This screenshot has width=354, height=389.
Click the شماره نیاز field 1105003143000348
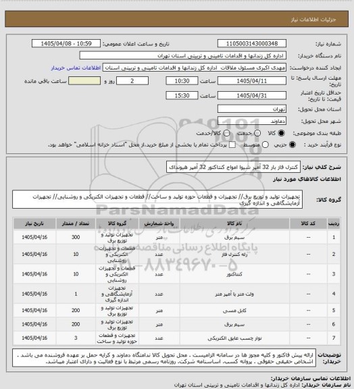tap(252, 43)
